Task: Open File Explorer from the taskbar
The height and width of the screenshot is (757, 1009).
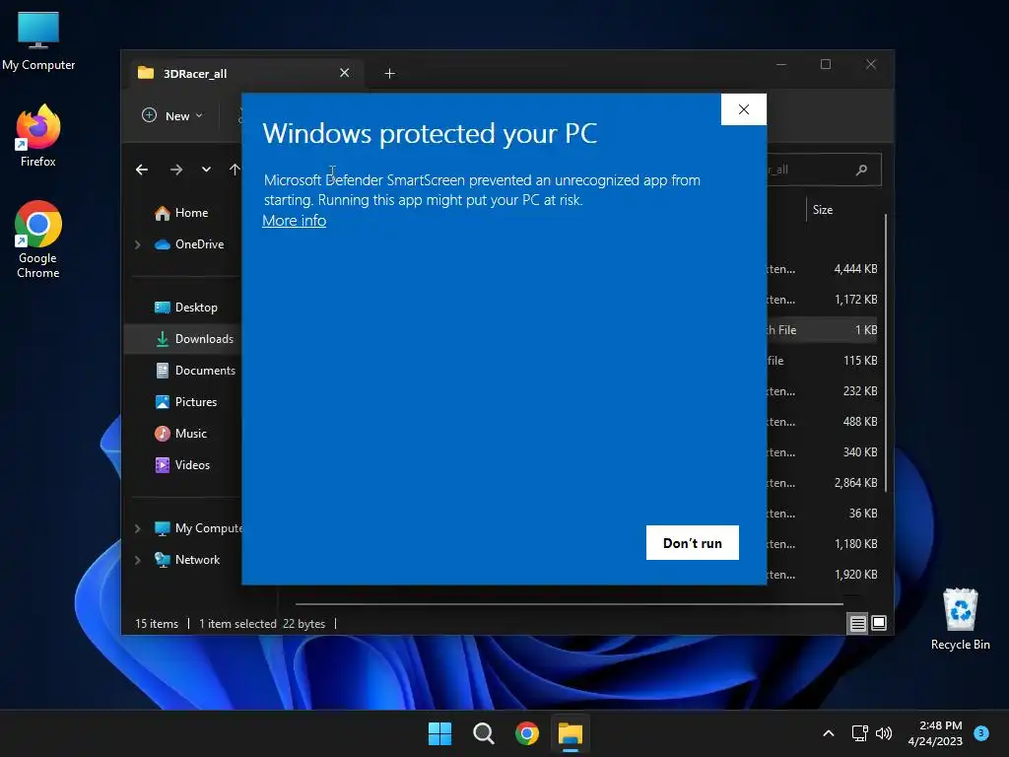Action: coord(571,733)
